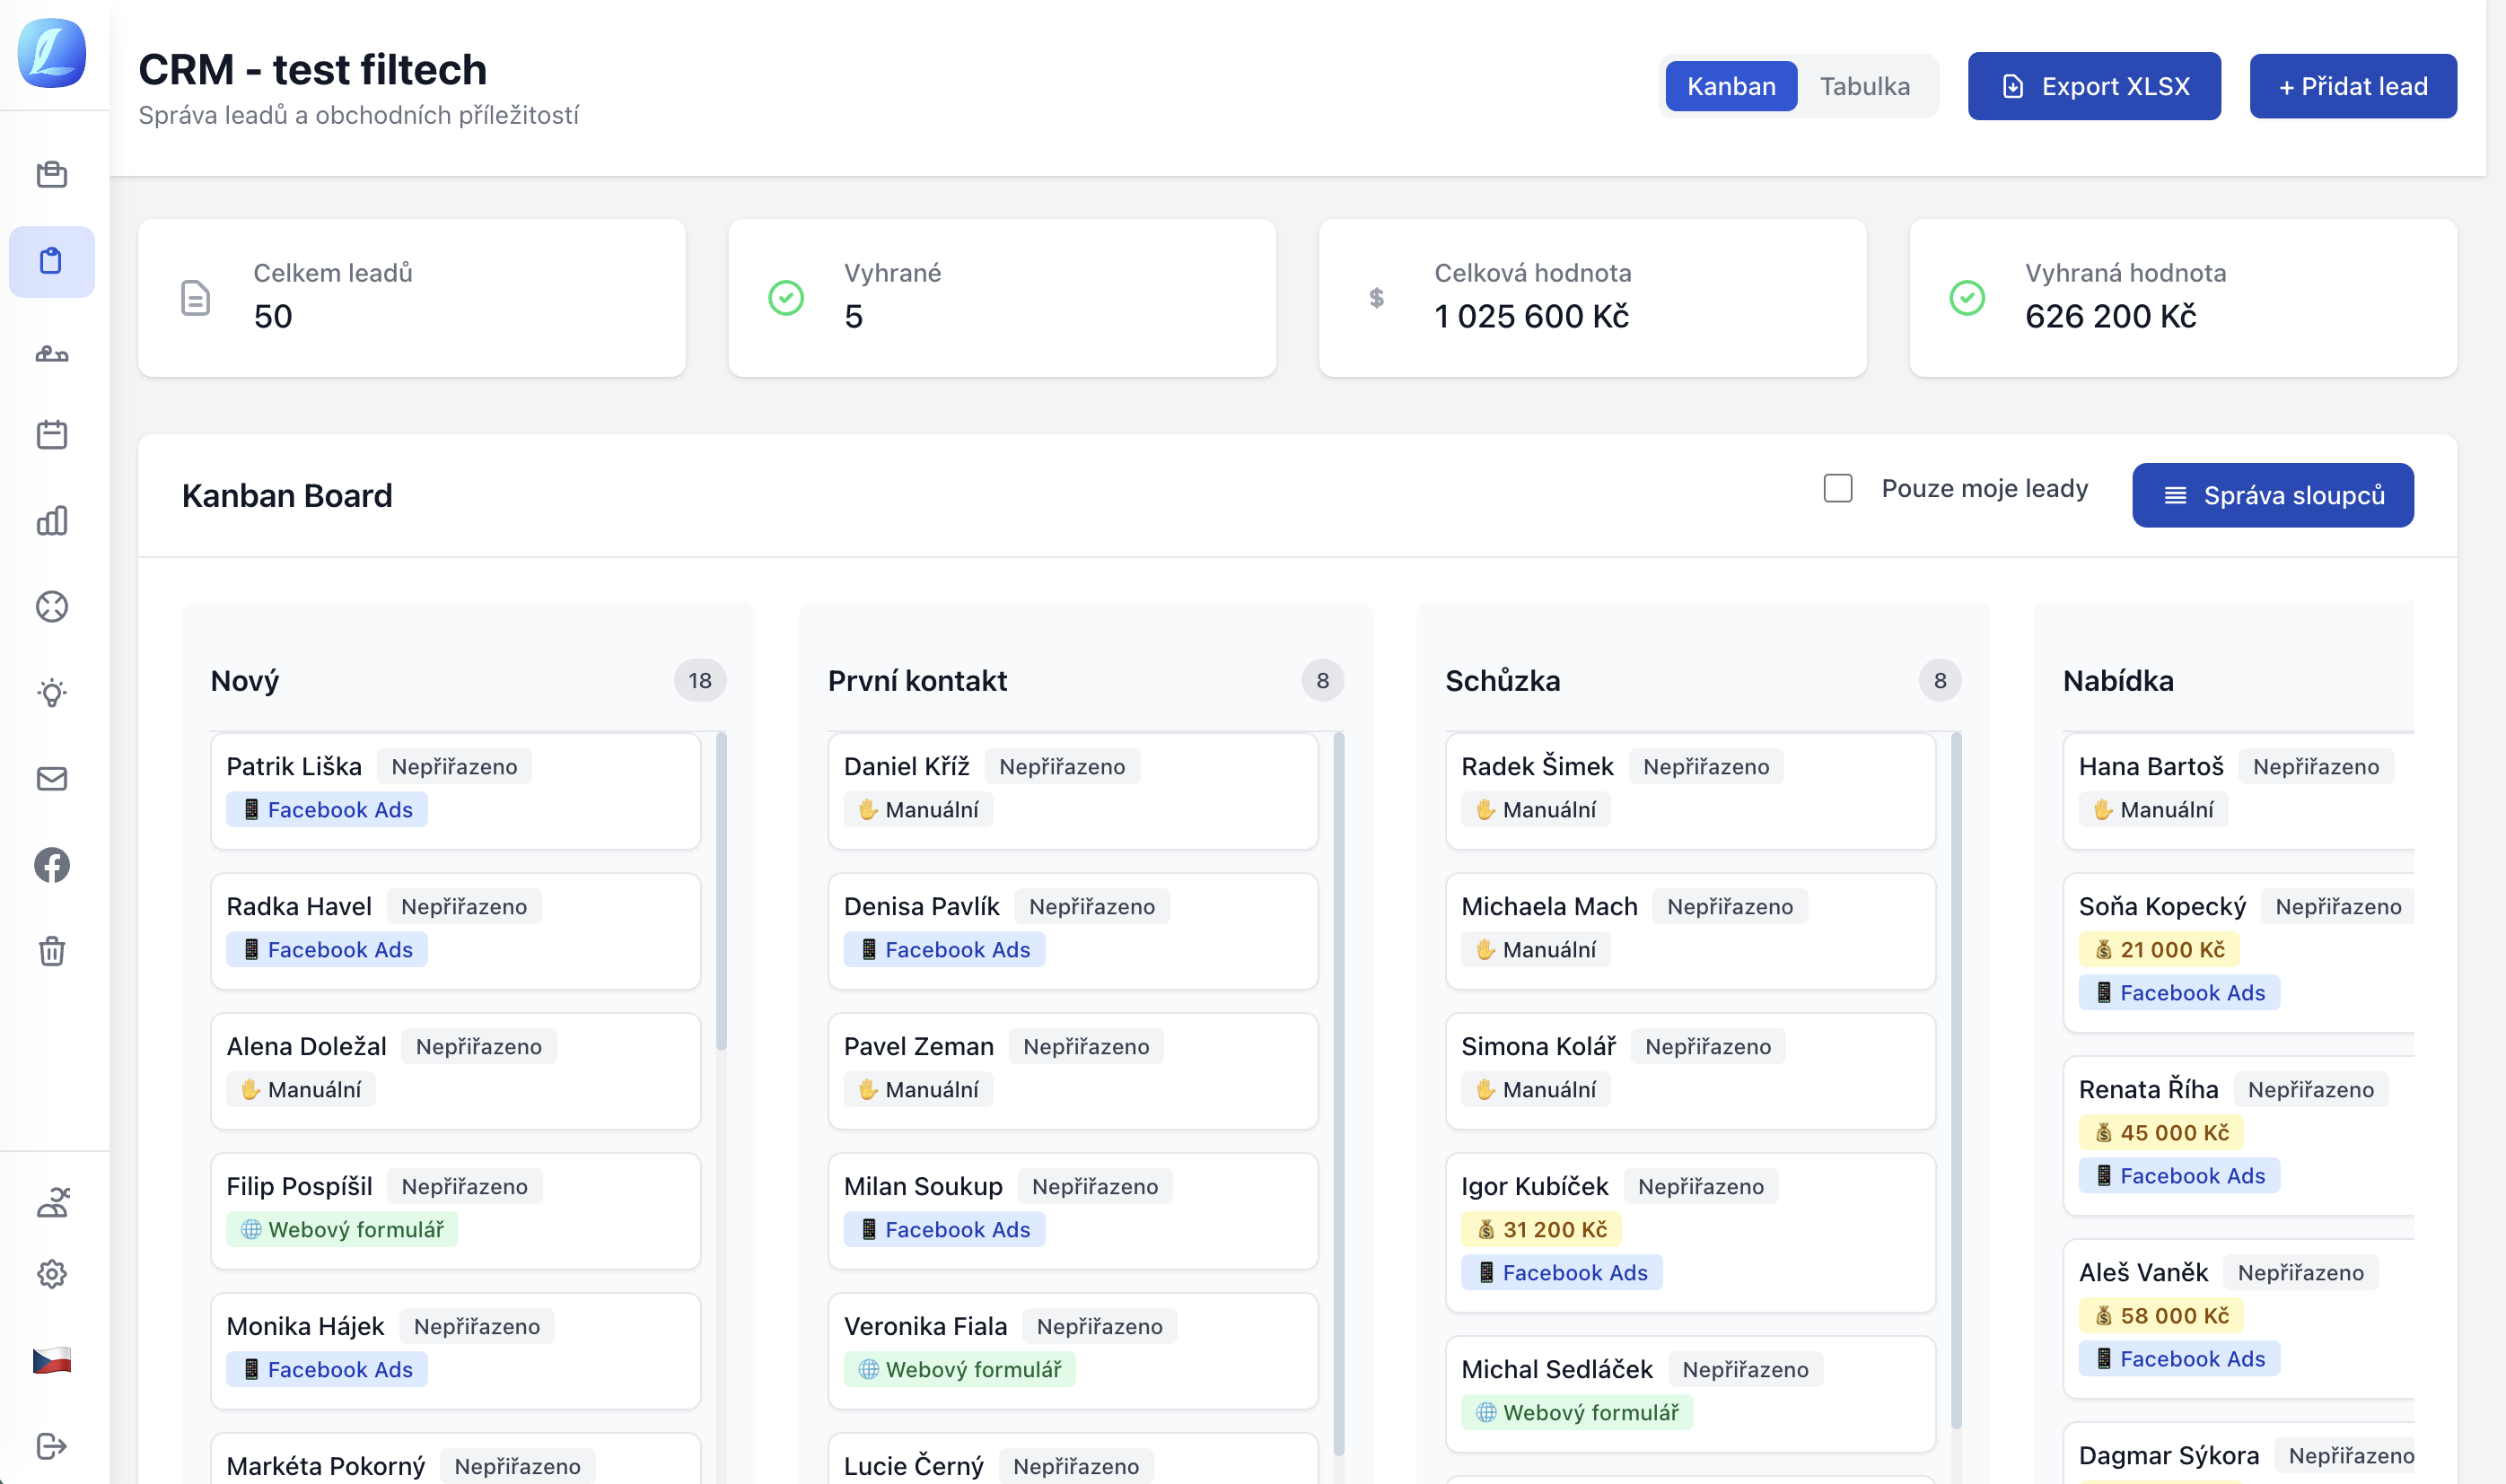Toggle the Pouze moje leady checkbox
2506x1484 pixels.
click(1837, 488)
